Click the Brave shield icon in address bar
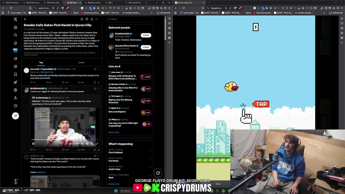The image size is (345, 194). [x=63, y=8]
